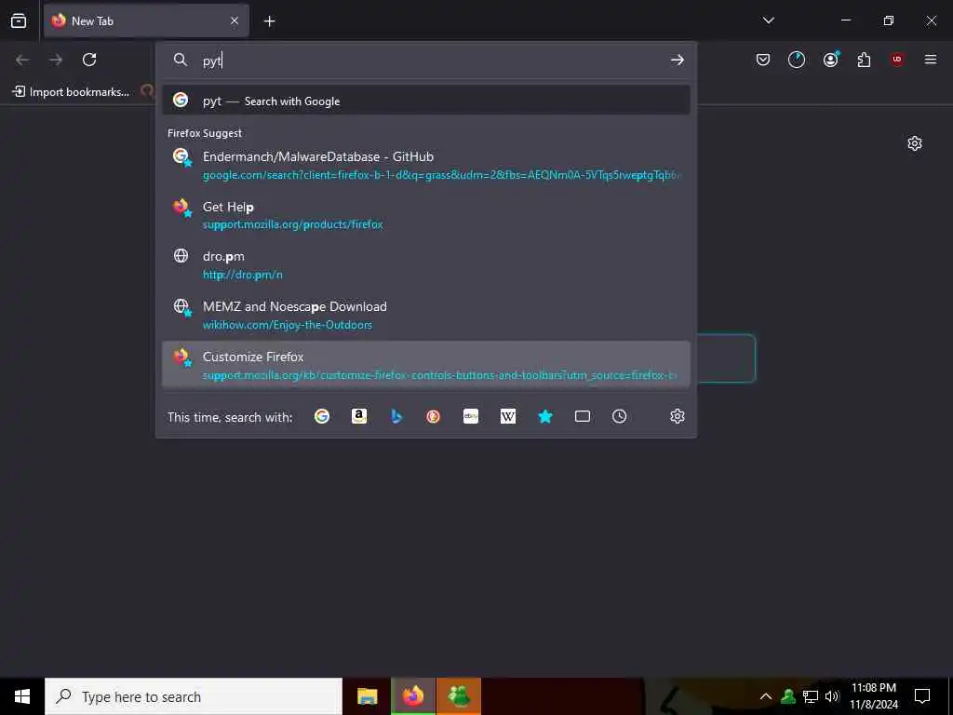The height and width of the screenshot is (715, 953).
Task: Close the New Tab tab
Action: [x=235, y=20]
